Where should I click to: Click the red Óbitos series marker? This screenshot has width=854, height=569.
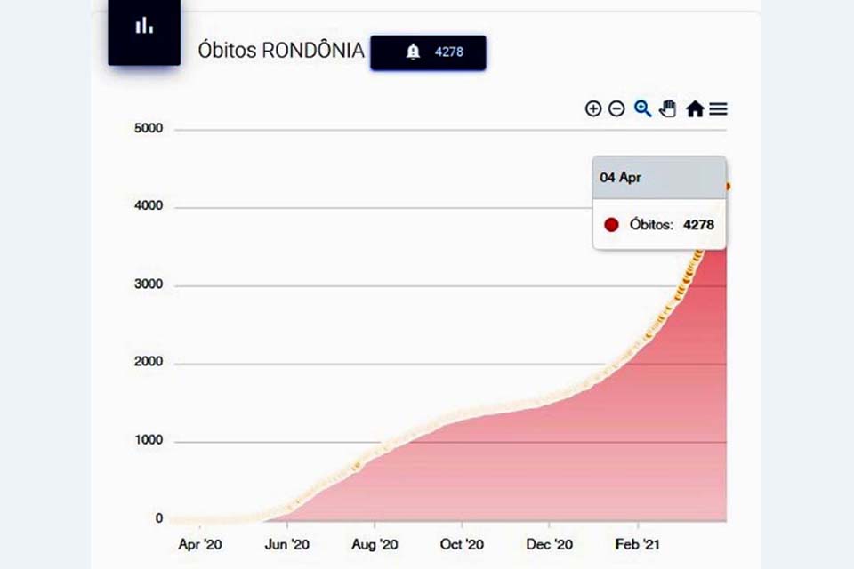click(x=611, y=225)
